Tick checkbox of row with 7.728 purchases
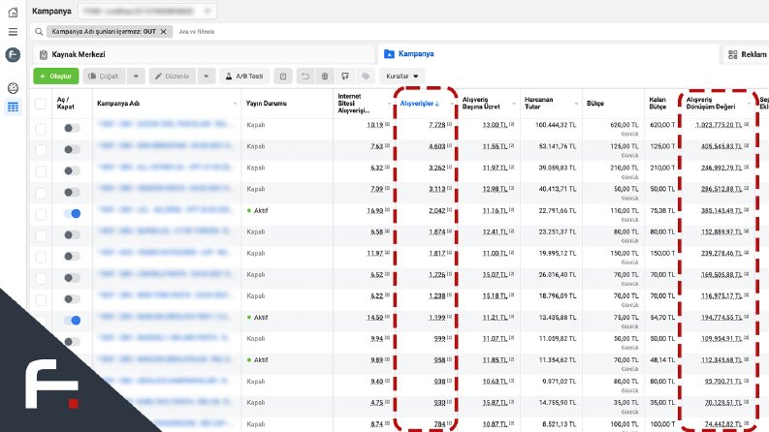 (x=41, y=129)
